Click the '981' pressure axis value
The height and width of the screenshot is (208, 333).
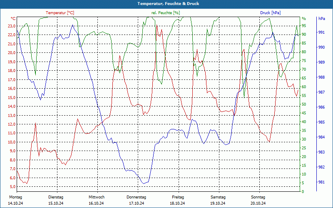point(321,182)
